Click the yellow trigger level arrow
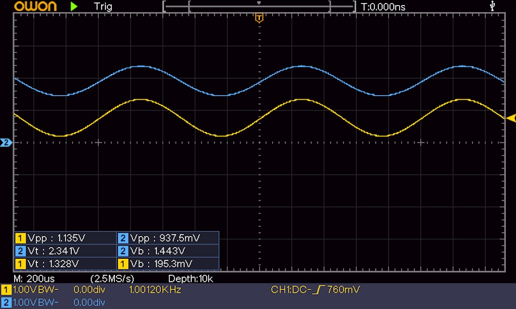516x309 pixels. [x=510, y=118]
